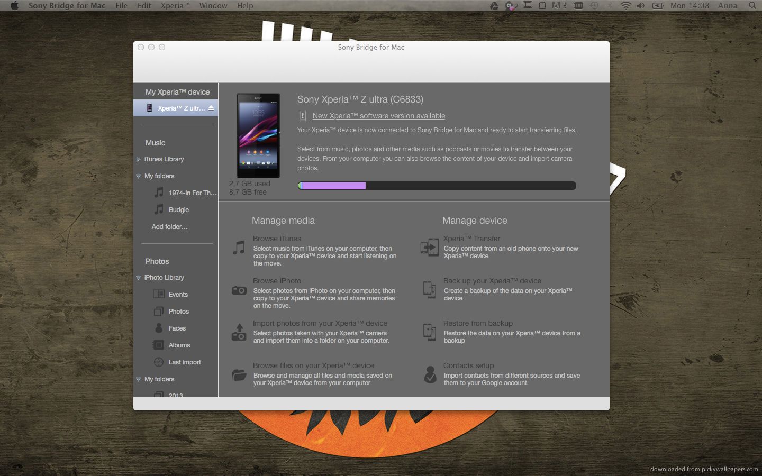
Task: Eject the Xperia Z ultra device
Action: (x=211, y=108)
